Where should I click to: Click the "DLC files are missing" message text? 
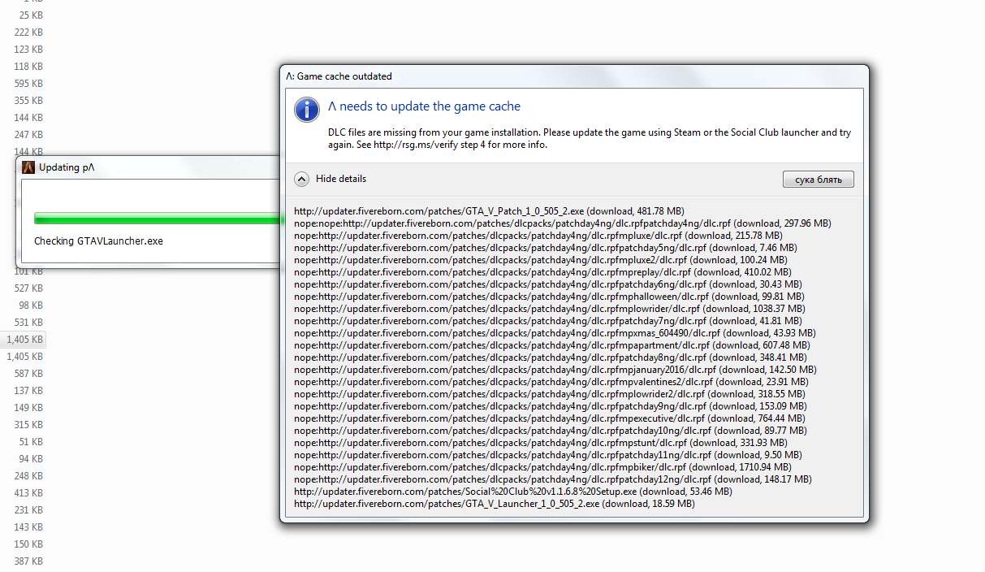(590, 138)
